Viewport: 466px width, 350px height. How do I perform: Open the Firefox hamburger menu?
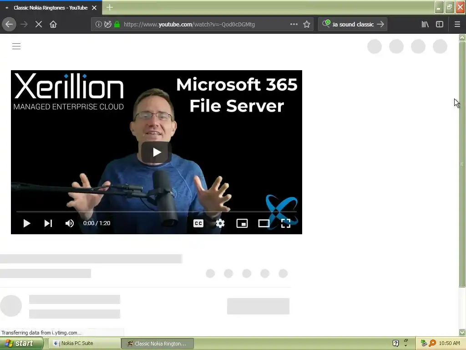tap(457, 25)
